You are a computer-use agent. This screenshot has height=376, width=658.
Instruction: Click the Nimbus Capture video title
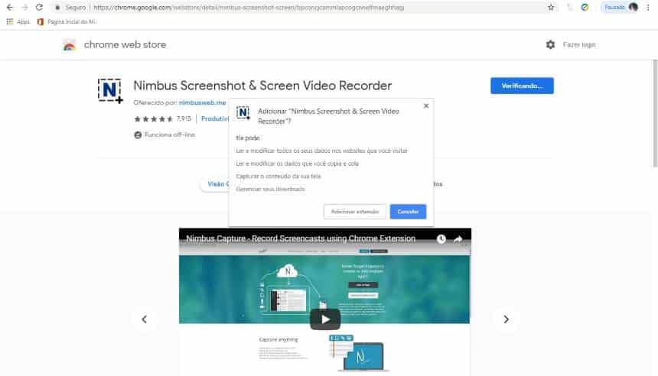pyautogui.click(x=301, y=238)
